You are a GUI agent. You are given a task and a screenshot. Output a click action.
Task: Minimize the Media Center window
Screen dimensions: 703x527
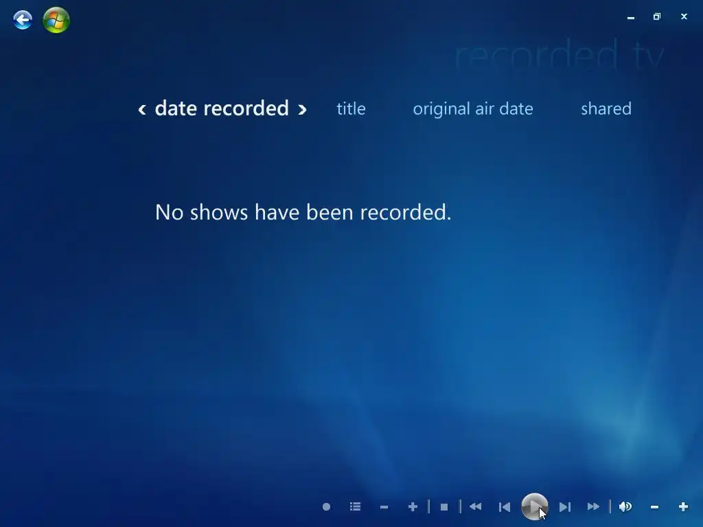point(631,17)
